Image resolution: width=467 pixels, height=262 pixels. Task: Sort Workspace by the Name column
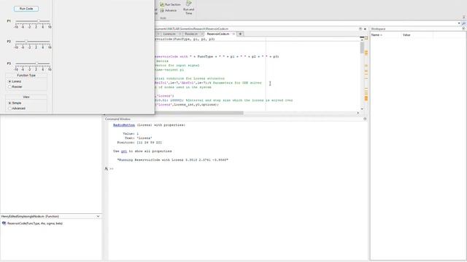377,35
